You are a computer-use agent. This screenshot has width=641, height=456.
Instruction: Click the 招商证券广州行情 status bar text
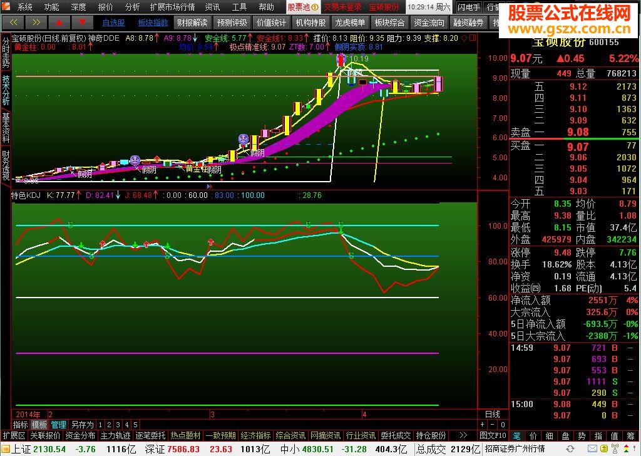point(515,449)
